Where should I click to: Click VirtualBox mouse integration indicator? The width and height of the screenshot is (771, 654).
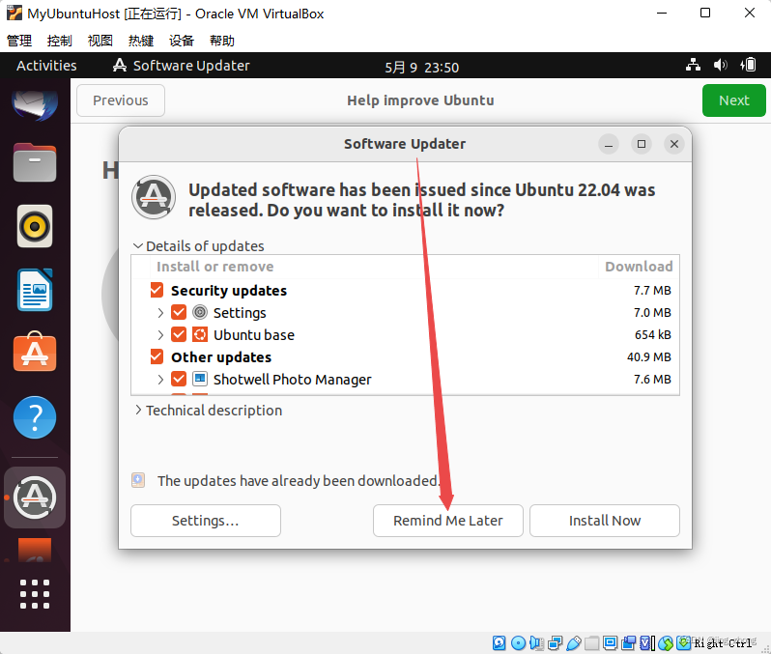[666, 642]
